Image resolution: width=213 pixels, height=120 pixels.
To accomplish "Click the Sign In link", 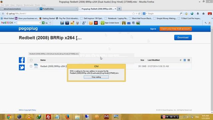I will pyautogui.click(x=153, y=29).
